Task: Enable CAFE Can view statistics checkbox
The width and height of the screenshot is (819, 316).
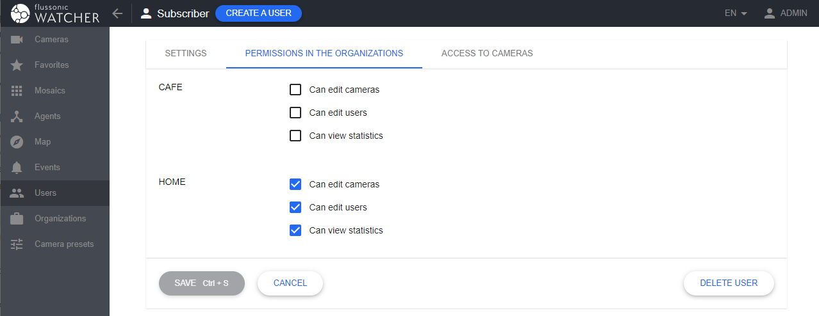Action: (x=295, y=136)
